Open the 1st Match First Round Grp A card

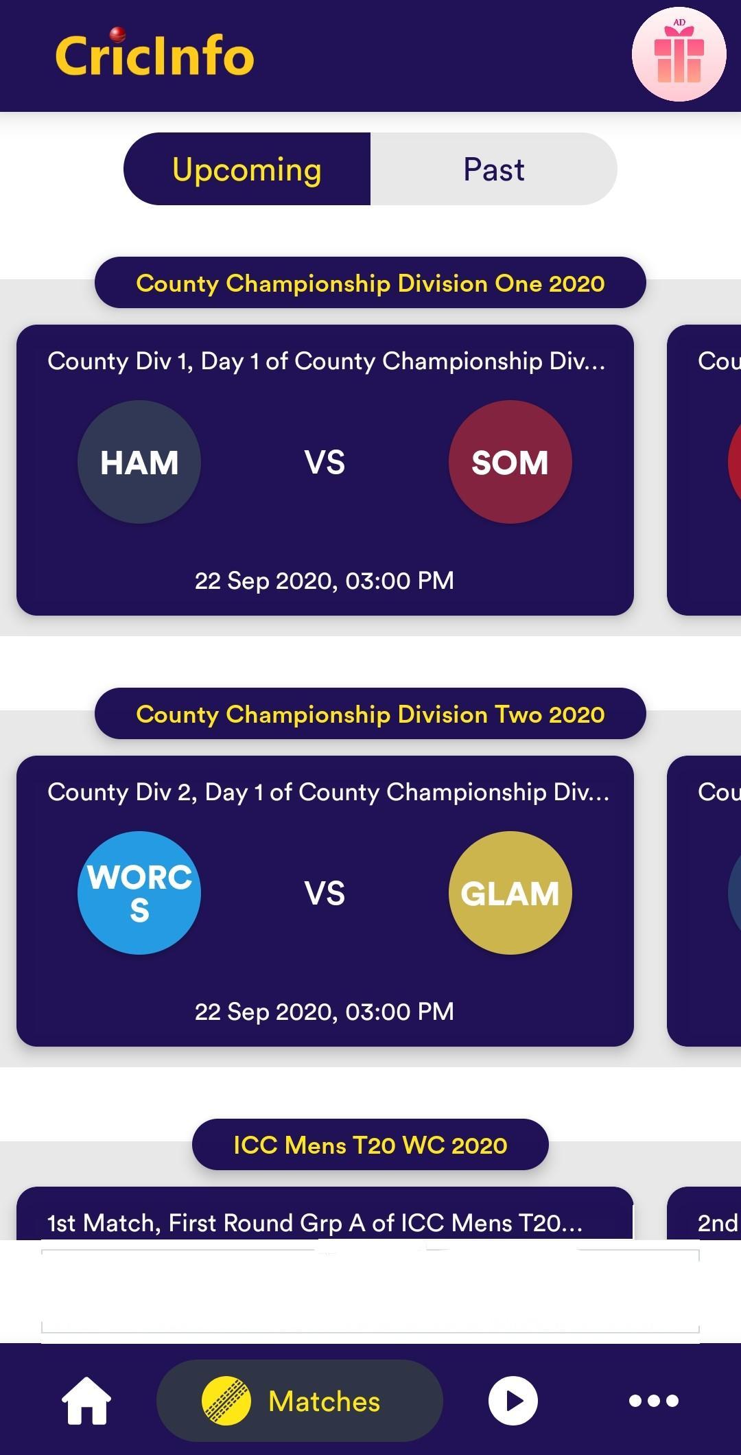point(325,1213)
